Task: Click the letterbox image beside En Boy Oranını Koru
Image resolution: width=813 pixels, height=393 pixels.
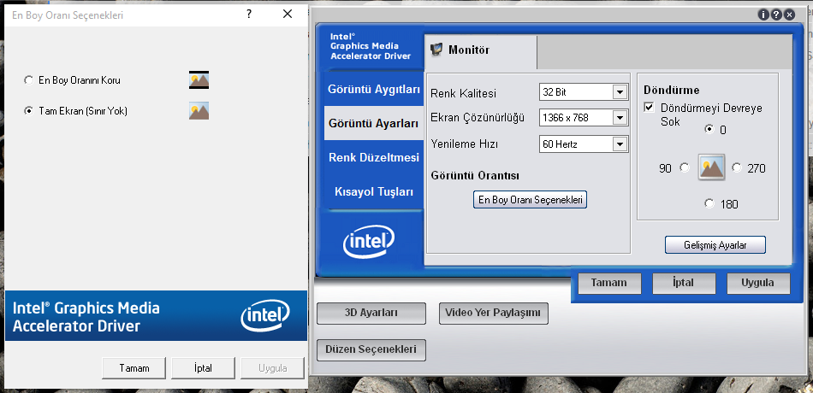Action: tap(199, 80)
